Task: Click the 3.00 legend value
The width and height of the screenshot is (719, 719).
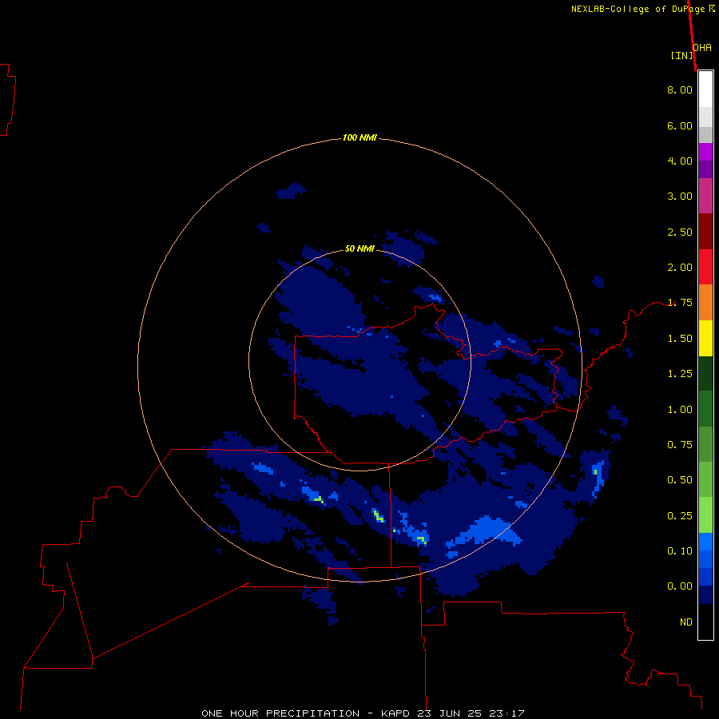Action: coord(680,197)
